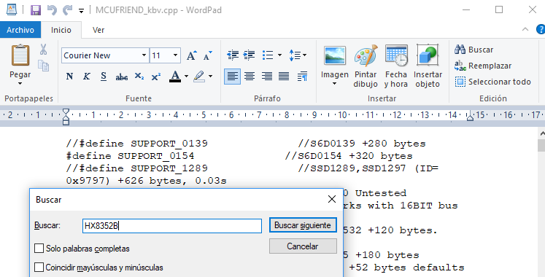Click the Cancelar button
This screenshot has height=277, width=545.
[303, 246]
